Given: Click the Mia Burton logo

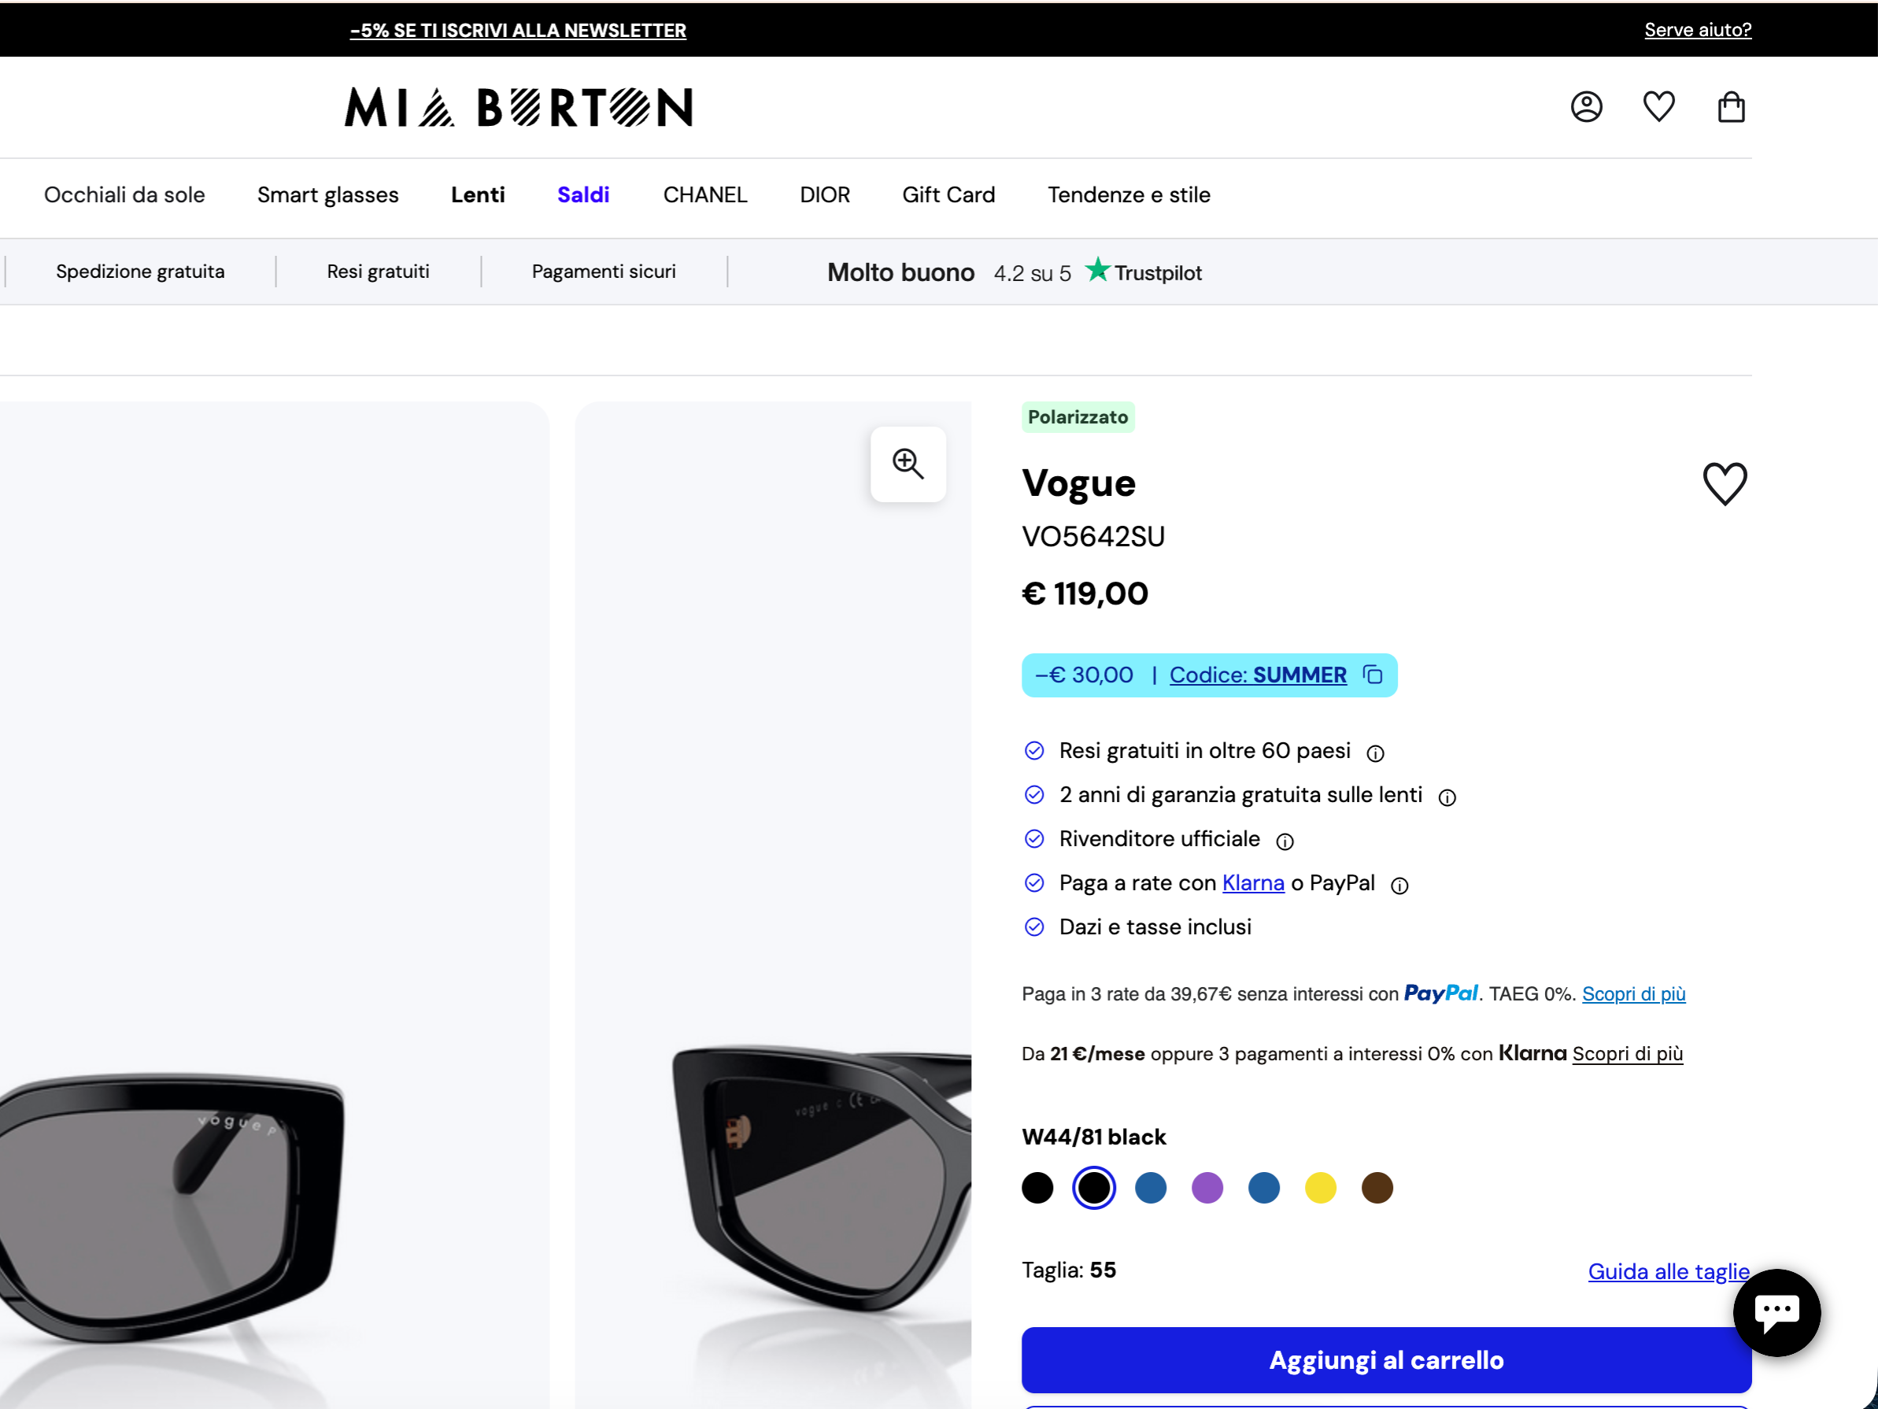Looking at the screenshot, I should pyautogui.click(x=519, y=107).
